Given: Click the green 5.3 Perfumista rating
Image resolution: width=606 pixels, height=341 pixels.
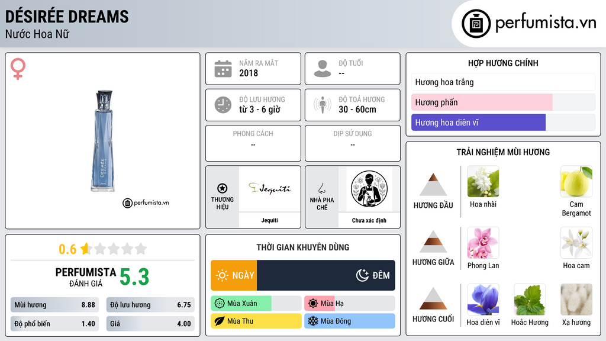Looking at the screenshot, I should pos(134,277).
